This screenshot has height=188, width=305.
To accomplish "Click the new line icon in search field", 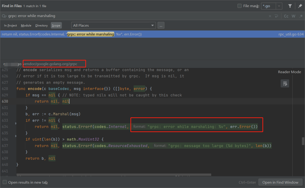I will pos(276,16).
